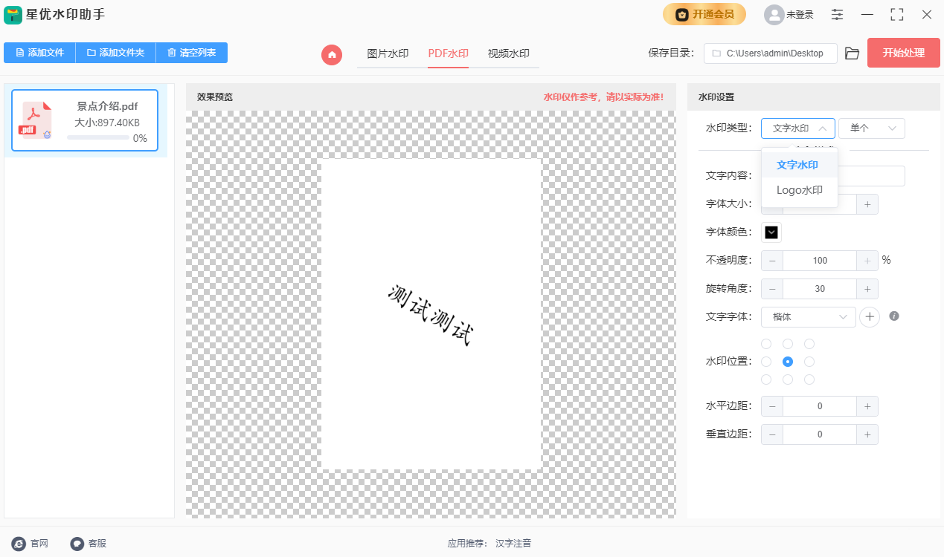Viewport: 944px width, 557px height.
Task: Click 添加文件夹 button
Action: [115, 53]
